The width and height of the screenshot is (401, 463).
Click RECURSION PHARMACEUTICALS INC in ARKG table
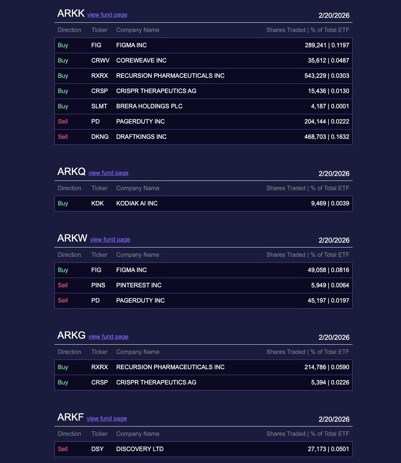pyautogui.click(x=170, y=367)
